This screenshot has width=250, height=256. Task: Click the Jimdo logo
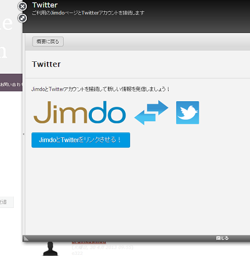(79, 112)
